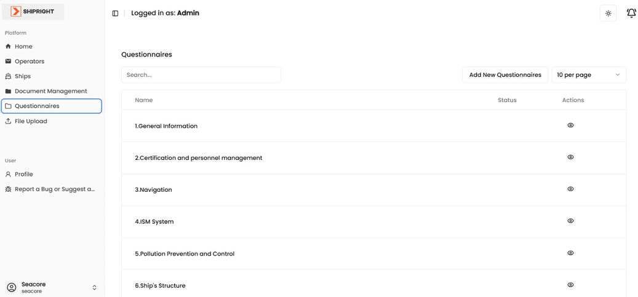
Task: Click the Shipright logo
Action: [33, 12]
